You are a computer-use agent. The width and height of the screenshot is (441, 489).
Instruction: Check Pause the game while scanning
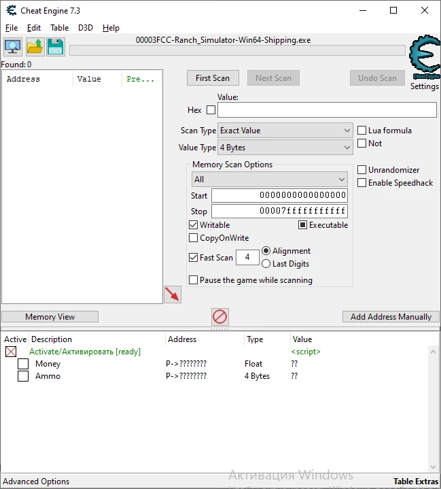coord(193,280)
